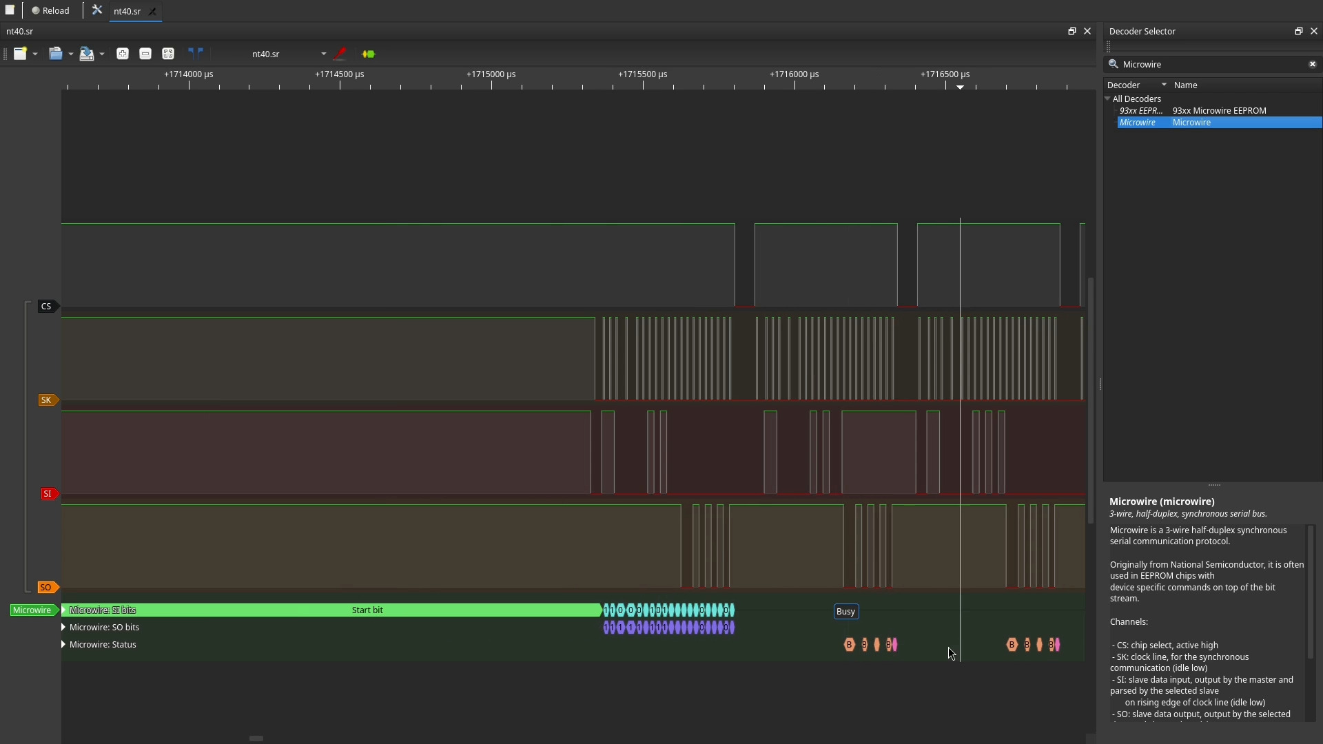Click the zoom out toolbar icon
1323x744 pixels.
coord(145,54)
